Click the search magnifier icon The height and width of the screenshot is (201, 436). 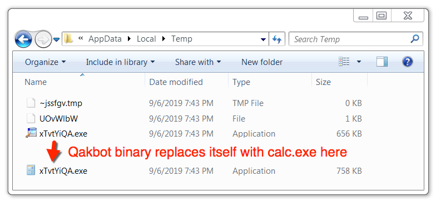[415, 39]
